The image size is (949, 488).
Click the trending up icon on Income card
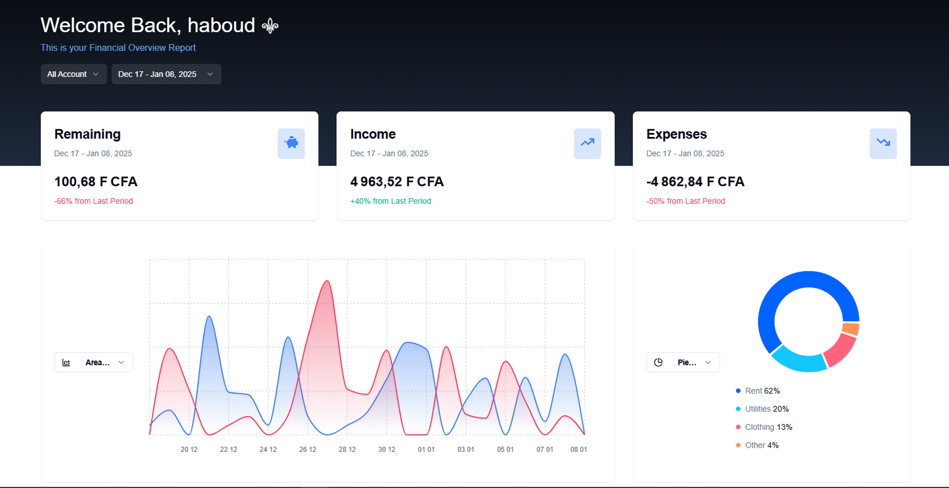coord(587,143)
